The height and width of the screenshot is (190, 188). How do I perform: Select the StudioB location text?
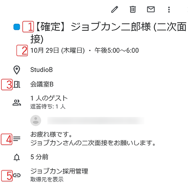pyautogui.click(x=41, y=70)
